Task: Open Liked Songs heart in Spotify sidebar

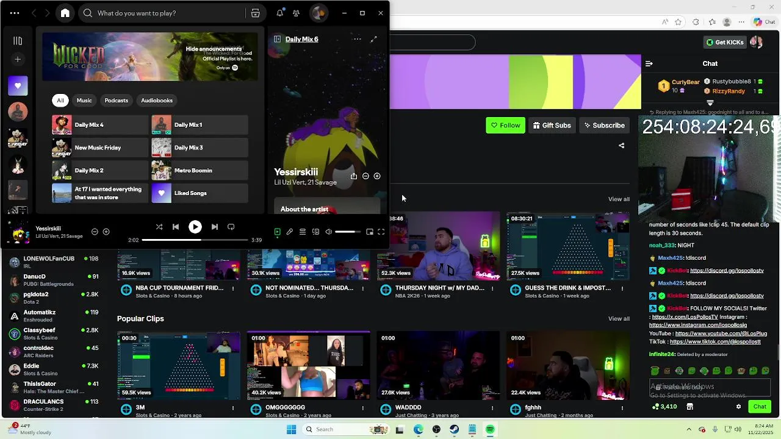Action: (x=18, y=86)
